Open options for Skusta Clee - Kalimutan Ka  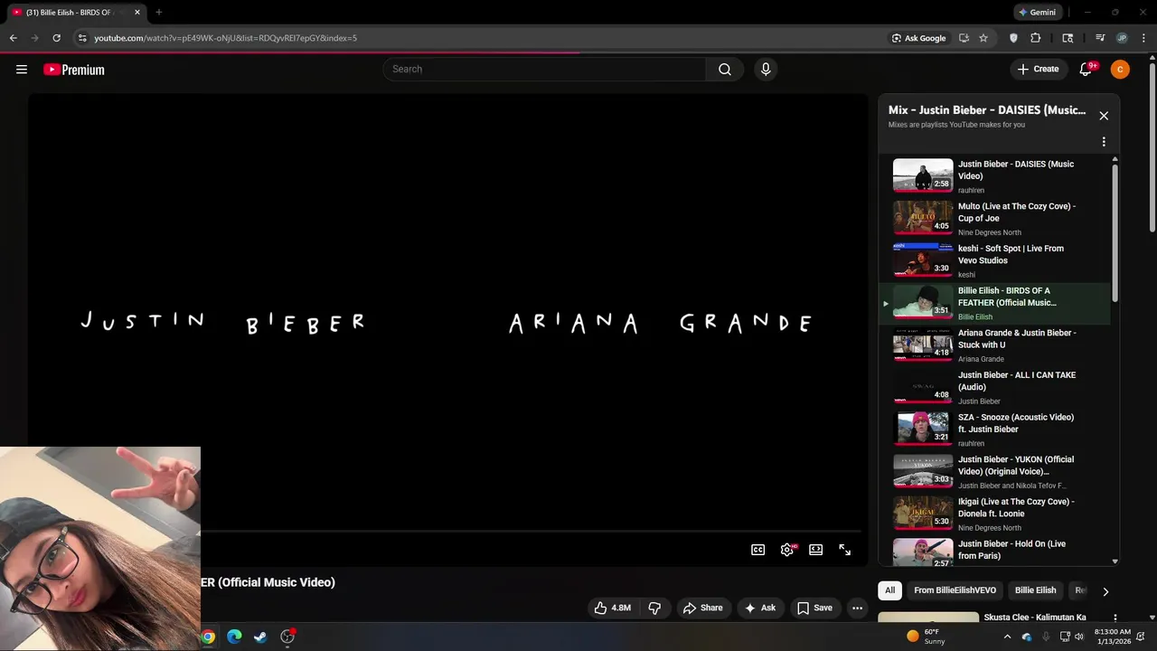click(x=1115, y=618)
